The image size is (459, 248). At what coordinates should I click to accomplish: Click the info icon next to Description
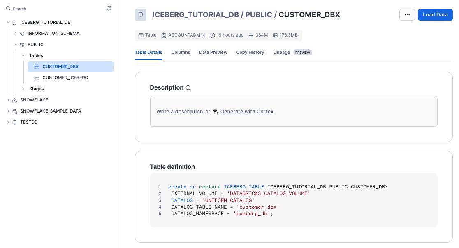point(188,87)
